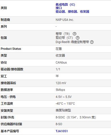Open the 集成电路 (IC) category link

pos(65,4)
